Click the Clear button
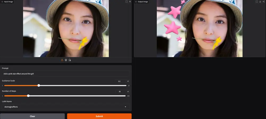 tap(32, 116)
